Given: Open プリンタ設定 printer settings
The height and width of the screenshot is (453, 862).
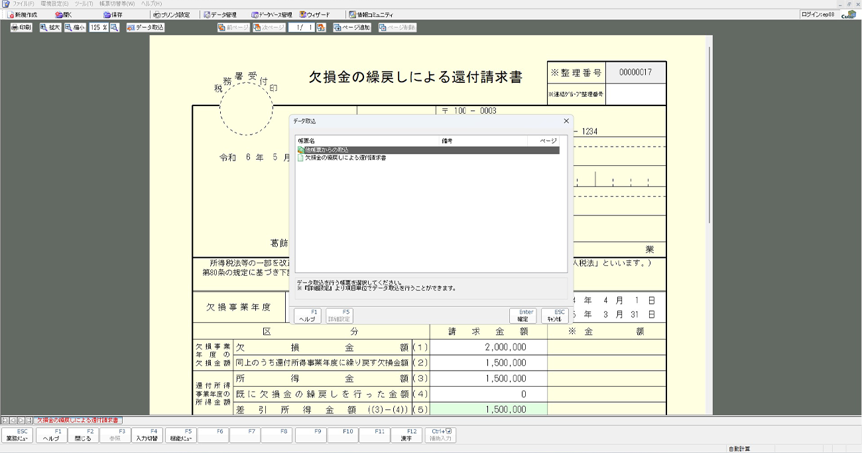Looking at the screenshot, I should click(171, 15).
